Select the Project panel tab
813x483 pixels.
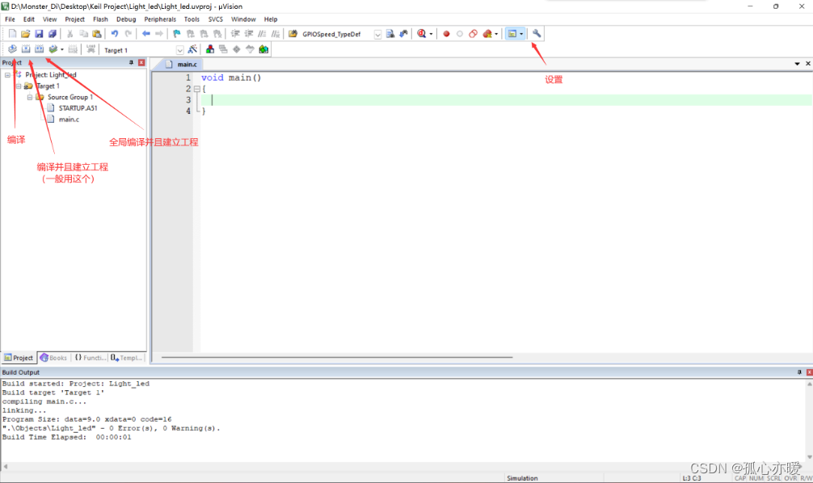click(x=19, y=358)
